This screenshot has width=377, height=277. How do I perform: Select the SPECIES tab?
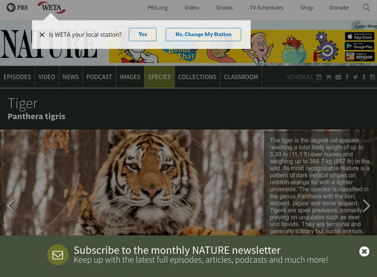[x=159, y=77]
